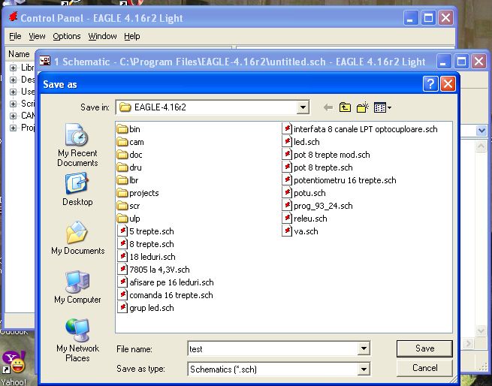Select comanda 16 trepte.sch
Screen dimensions: 492x386
[165, 295]
